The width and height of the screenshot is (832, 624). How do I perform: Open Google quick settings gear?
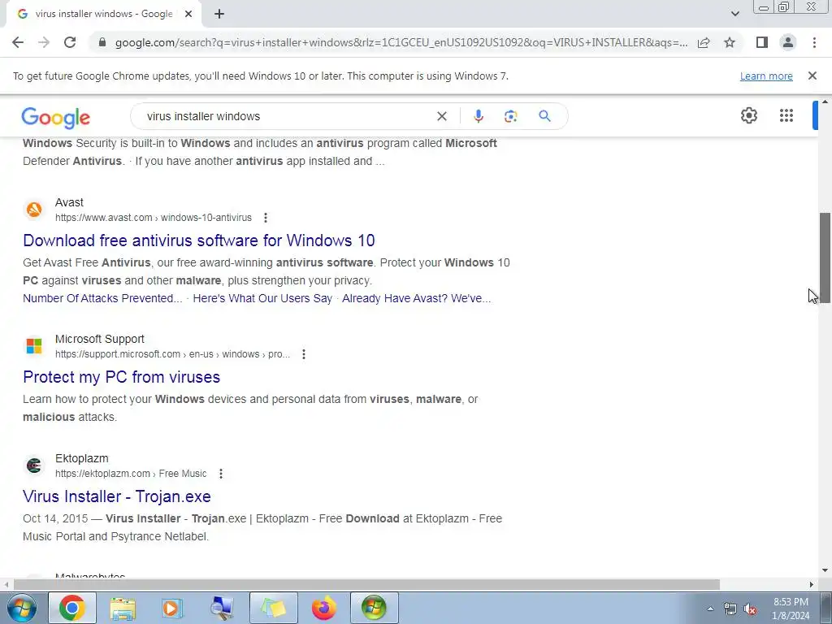pyautogui.click(x=748, y=115)
